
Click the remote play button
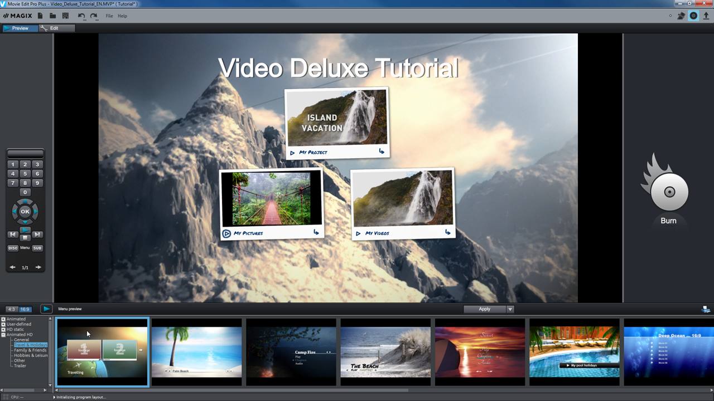click(25, 231)
